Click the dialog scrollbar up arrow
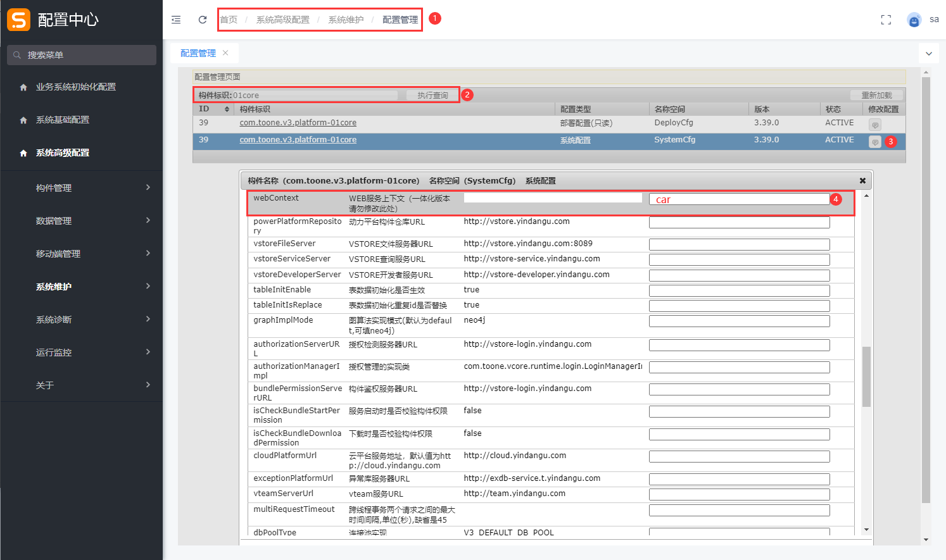Image resolution: width=946 pixels, height=560 pixels. click(866, 196)
